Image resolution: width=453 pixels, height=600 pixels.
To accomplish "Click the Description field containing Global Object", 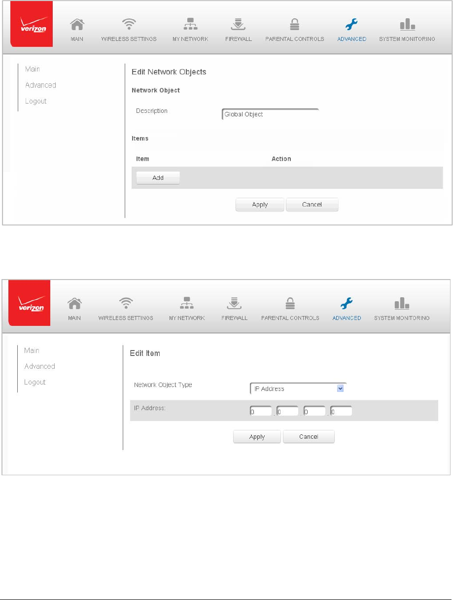I will 270,114.
